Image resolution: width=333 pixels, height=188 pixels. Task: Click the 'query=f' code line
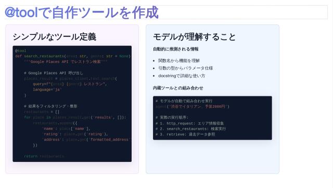(70, 84)
